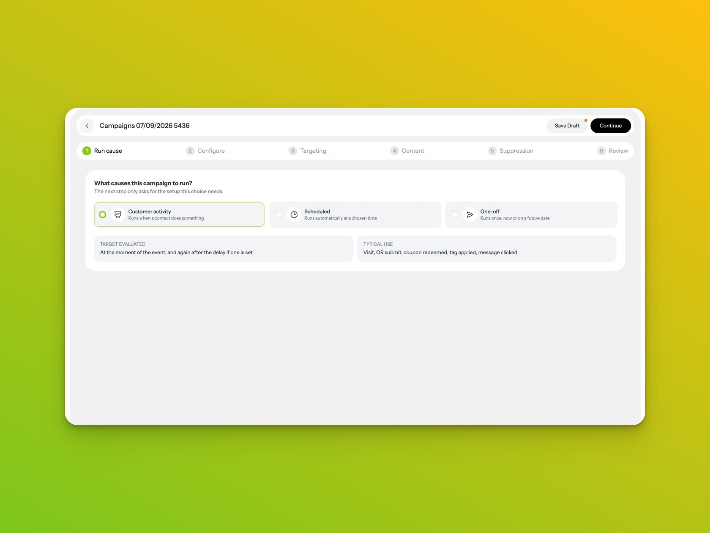Click the Typical Use info box

click(x=486, y=249)
